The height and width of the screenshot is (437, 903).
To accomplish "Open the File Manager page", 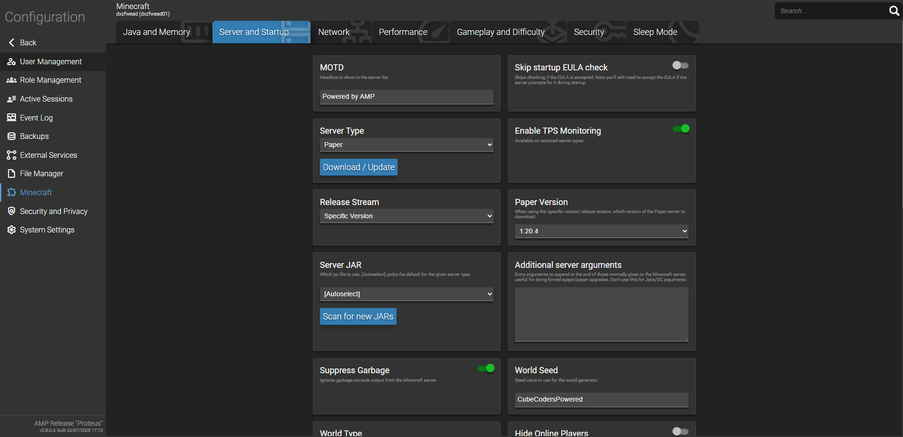I will point(53,173).
